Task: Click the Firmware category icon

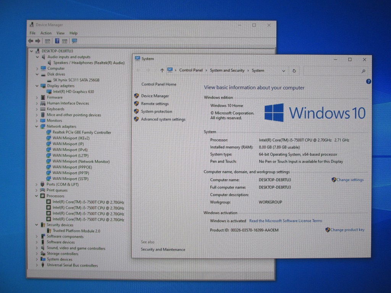Action: tap(43, 97)
